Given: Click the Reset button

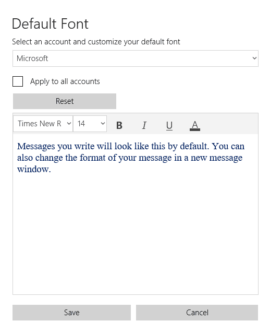Looking at the screenshot, I should pos(65,101).
